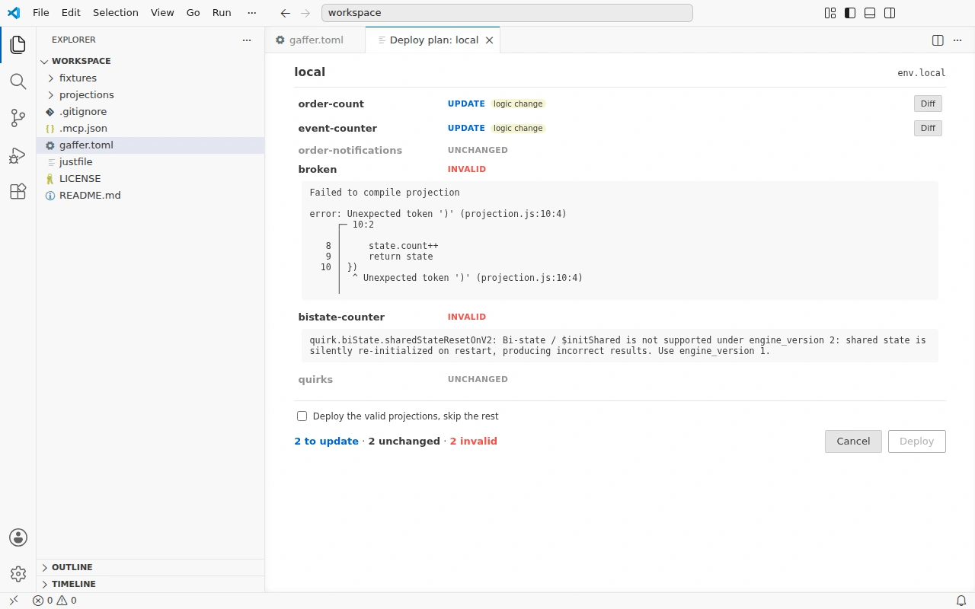Toggle Primary Side Bar layout icon
Screen dimensions: 975x609
click(850, 13)
